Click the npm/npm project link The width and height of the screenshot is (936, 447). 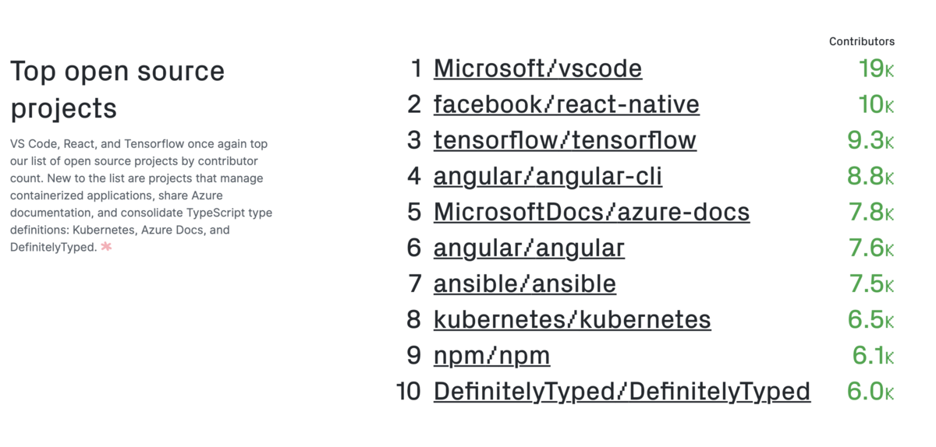pyautogui.click(x=491, y=355)
